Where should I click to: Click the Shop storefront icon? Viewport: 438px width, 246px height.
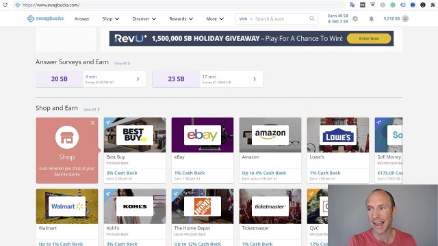tap(67, 137)
